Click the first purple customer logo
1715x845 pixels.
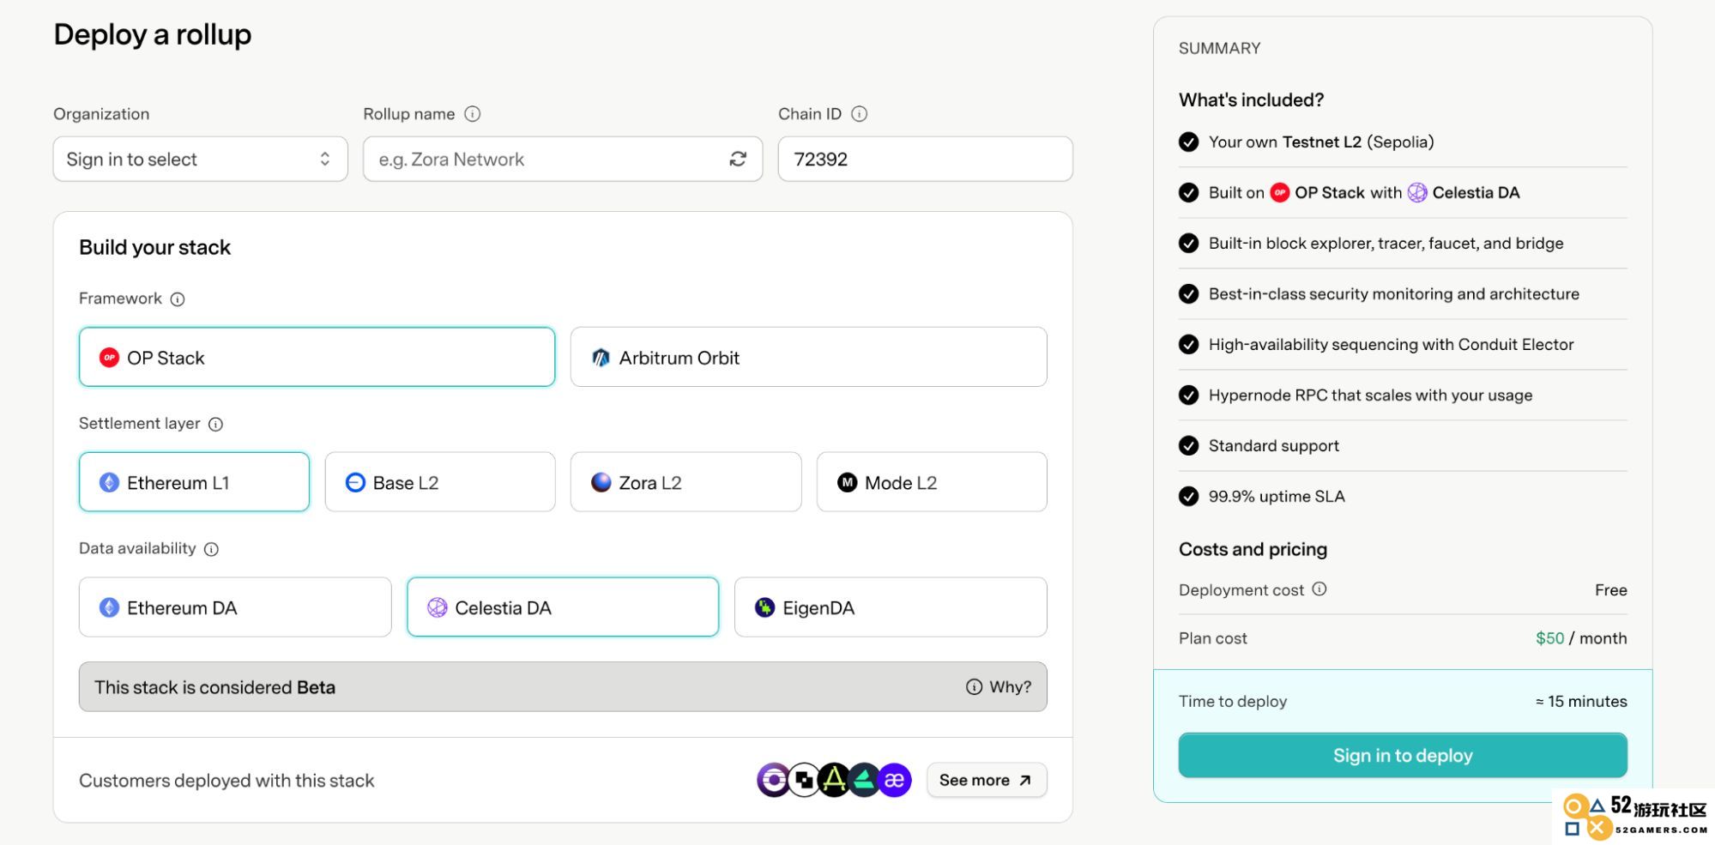pos(773,780)
